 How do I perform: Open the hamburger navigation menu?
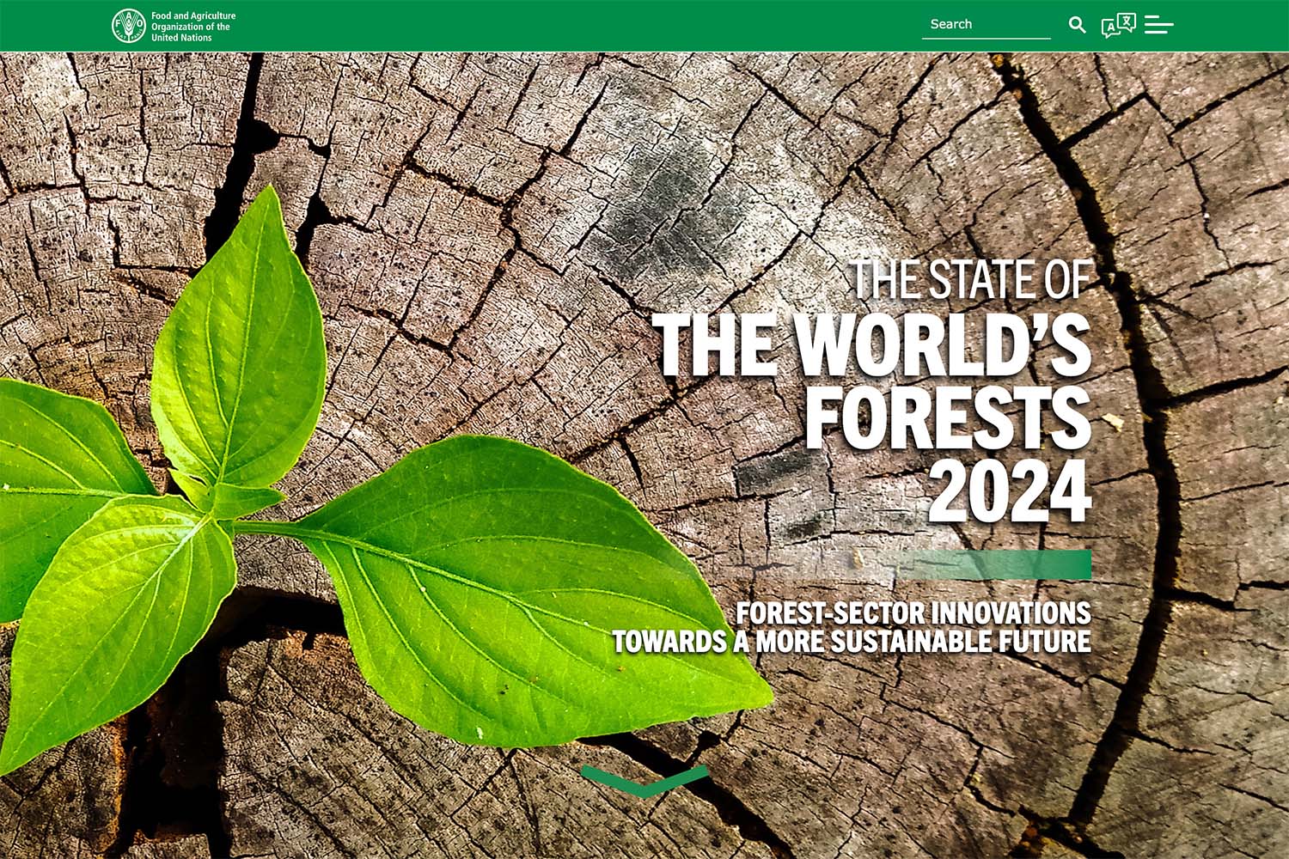(x=1159, y=25)
